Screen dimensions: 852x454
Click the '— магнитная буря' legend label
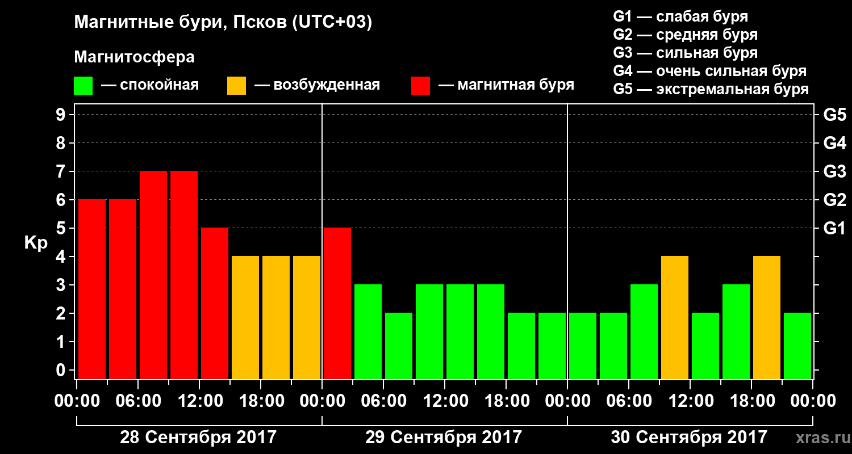[x=506, y=86]
